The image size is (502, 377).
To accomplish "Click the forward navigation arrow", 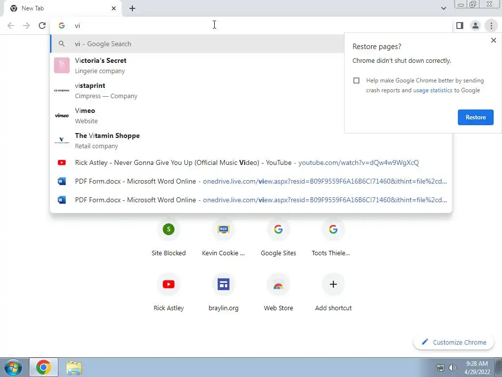I will [x=26, y=26].
